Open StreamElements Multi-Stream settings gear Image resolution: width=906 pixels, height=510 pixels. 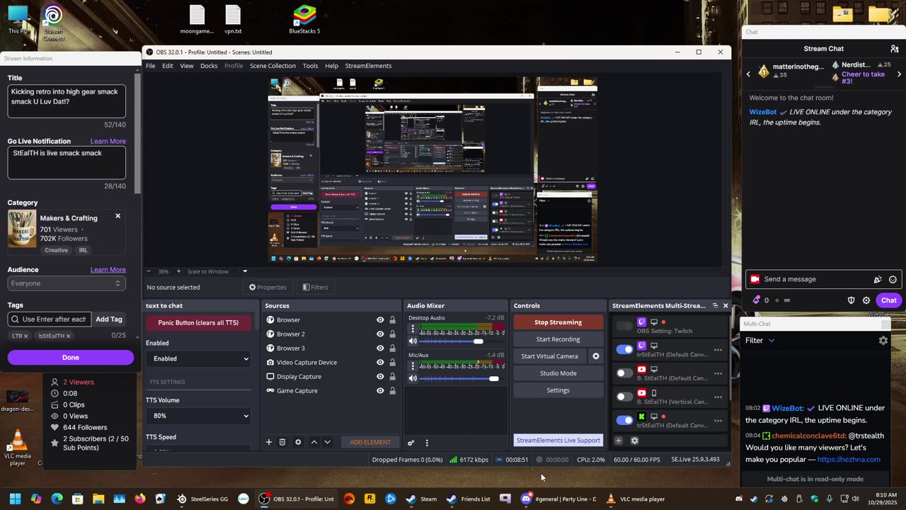tap(634, 441)
